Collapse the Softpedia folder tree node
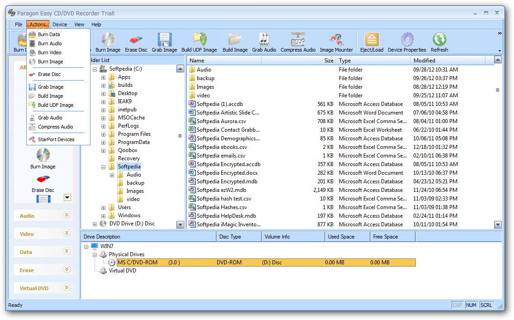Screen dimensions: 514x320 (103, 167)
